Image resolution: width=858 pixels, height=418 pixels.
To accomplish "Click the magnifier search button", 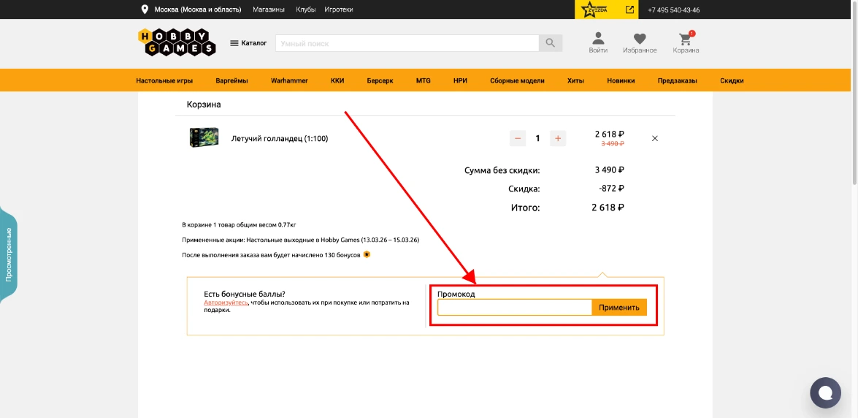I will click(x=551, y=43).
